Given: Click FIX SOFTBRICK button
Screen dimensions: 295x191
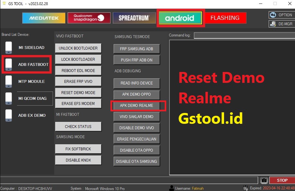Looking at the screenshot, I should click(x=78, y=149).
